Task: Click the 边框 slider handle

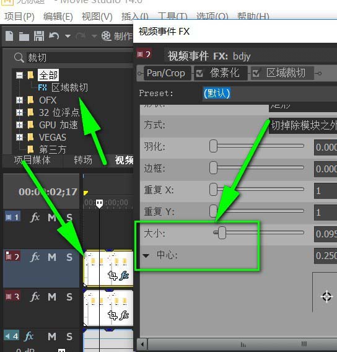Action: (213, 168)
